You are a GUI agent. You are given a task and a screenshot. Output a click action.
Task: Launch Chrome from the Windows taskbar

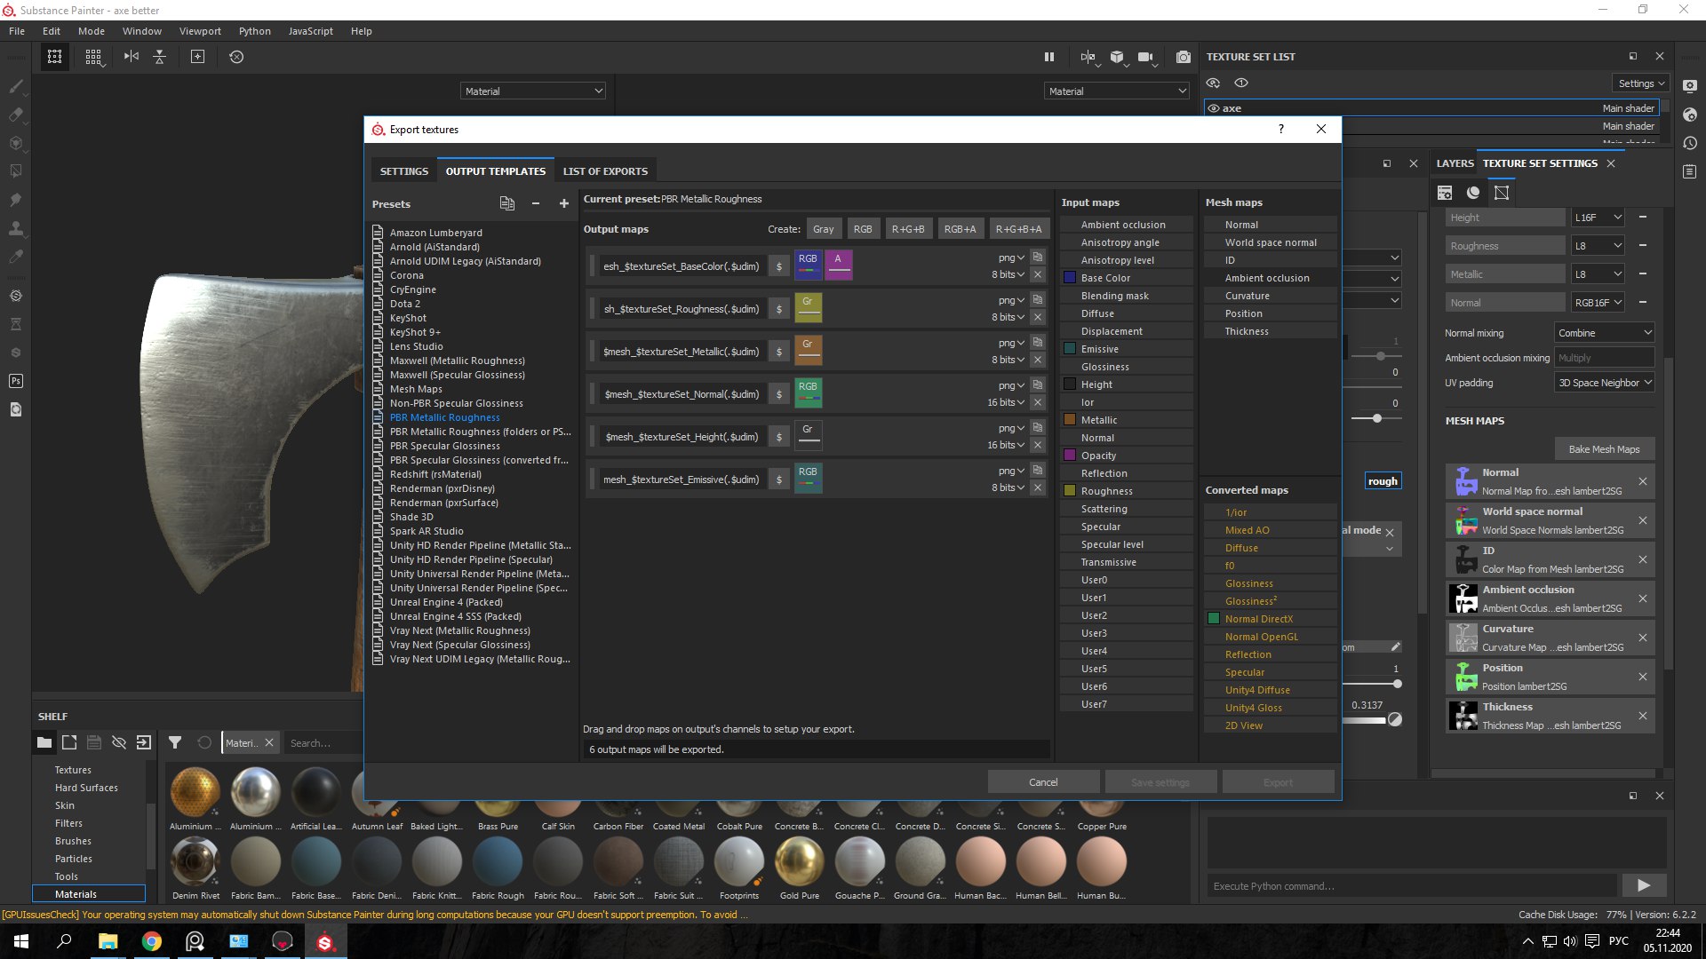tap(152, 941)
